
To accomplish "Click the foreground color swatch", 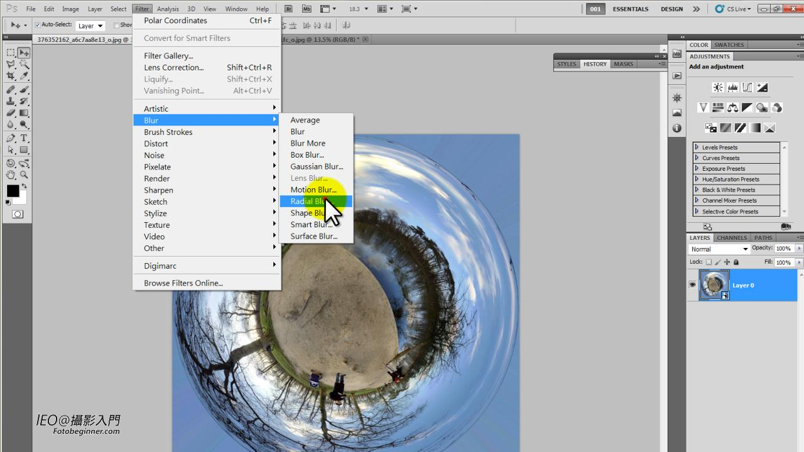I will pyautogui.click(x=13, y=191).
